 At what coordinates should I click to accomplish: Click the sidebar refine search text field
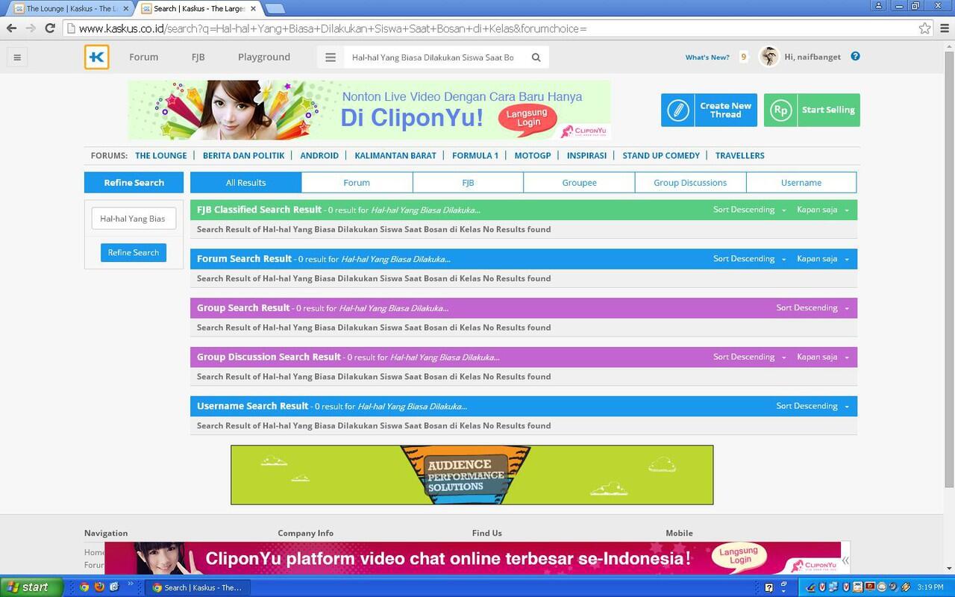pos(134,219)
